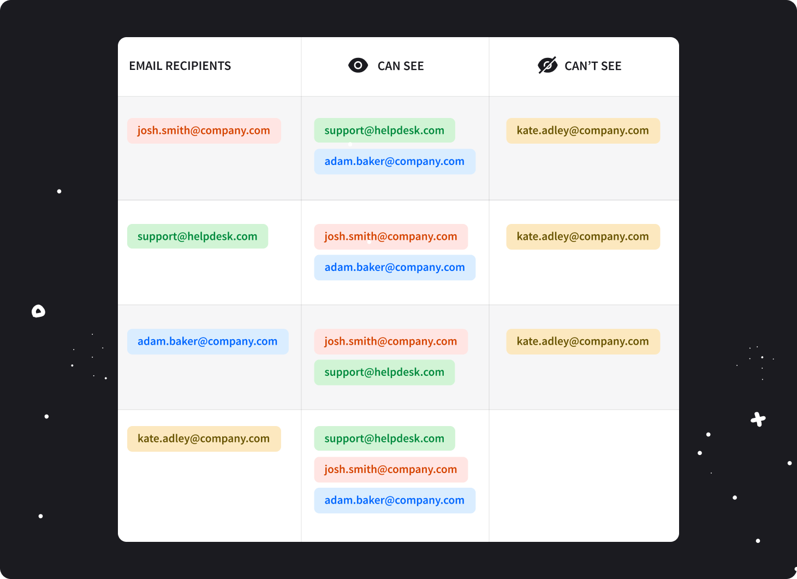Click josh.smith@company.com in the support@helpdesk.com row

(x=390, y=237)
